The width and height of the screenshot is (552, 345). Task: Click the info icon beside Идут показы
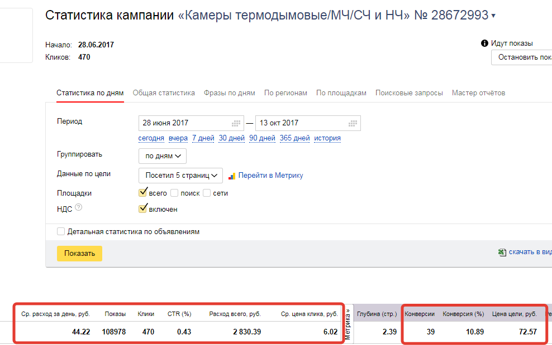(484, 43)
